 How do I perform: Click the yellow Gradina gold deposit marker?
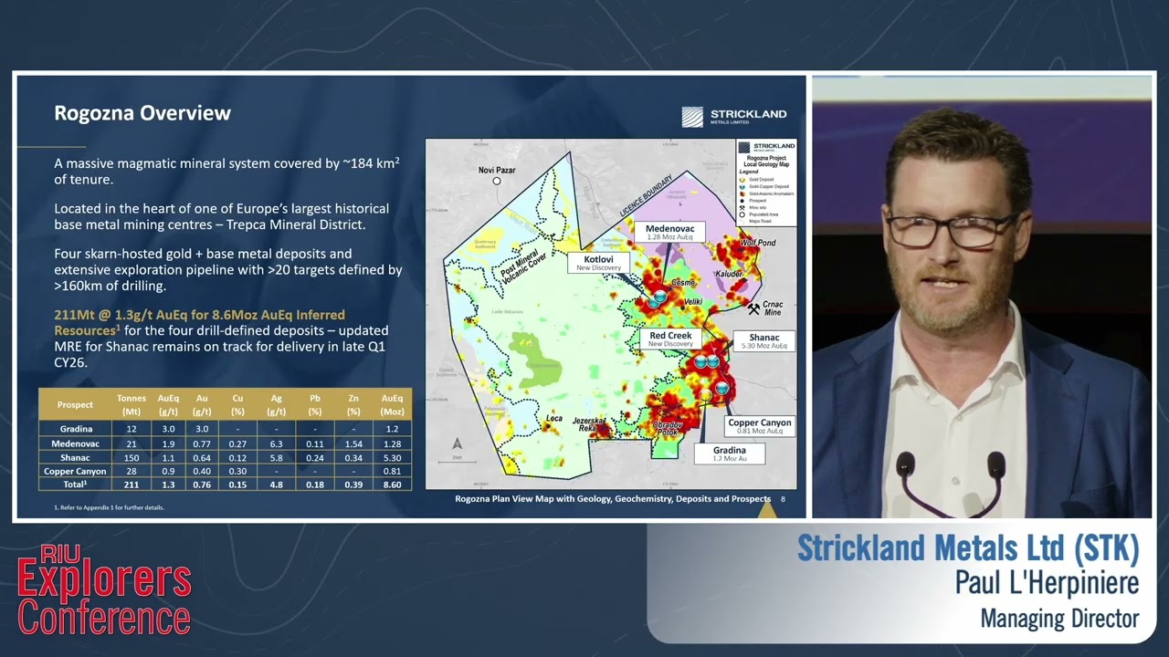coord(705,395)
